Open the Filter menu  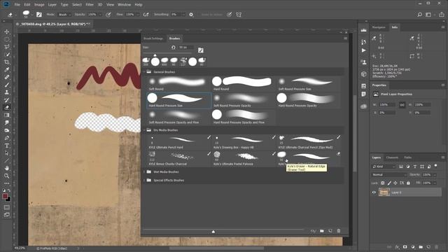click(90, 5)
